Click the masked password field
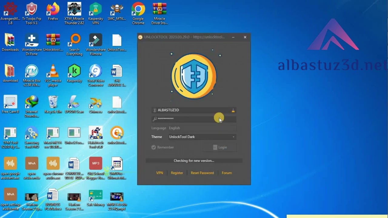 194,119
